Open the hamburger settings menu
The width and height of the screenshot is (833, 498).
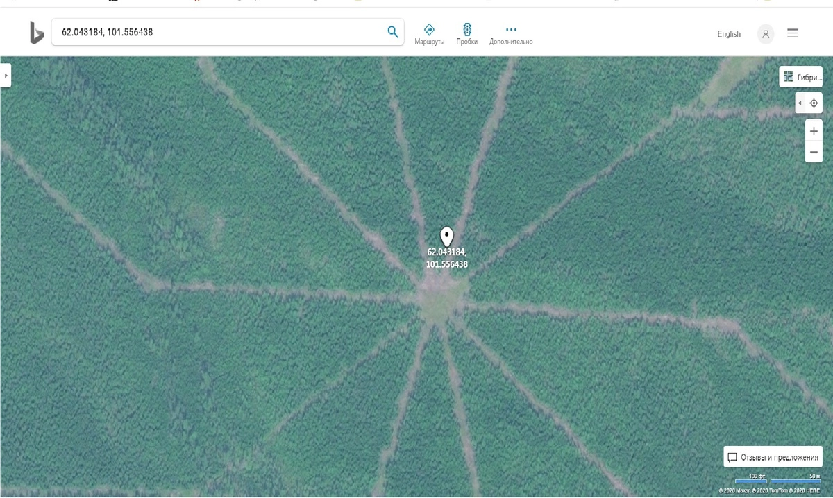pyautogui.click(x=793, y=33)
